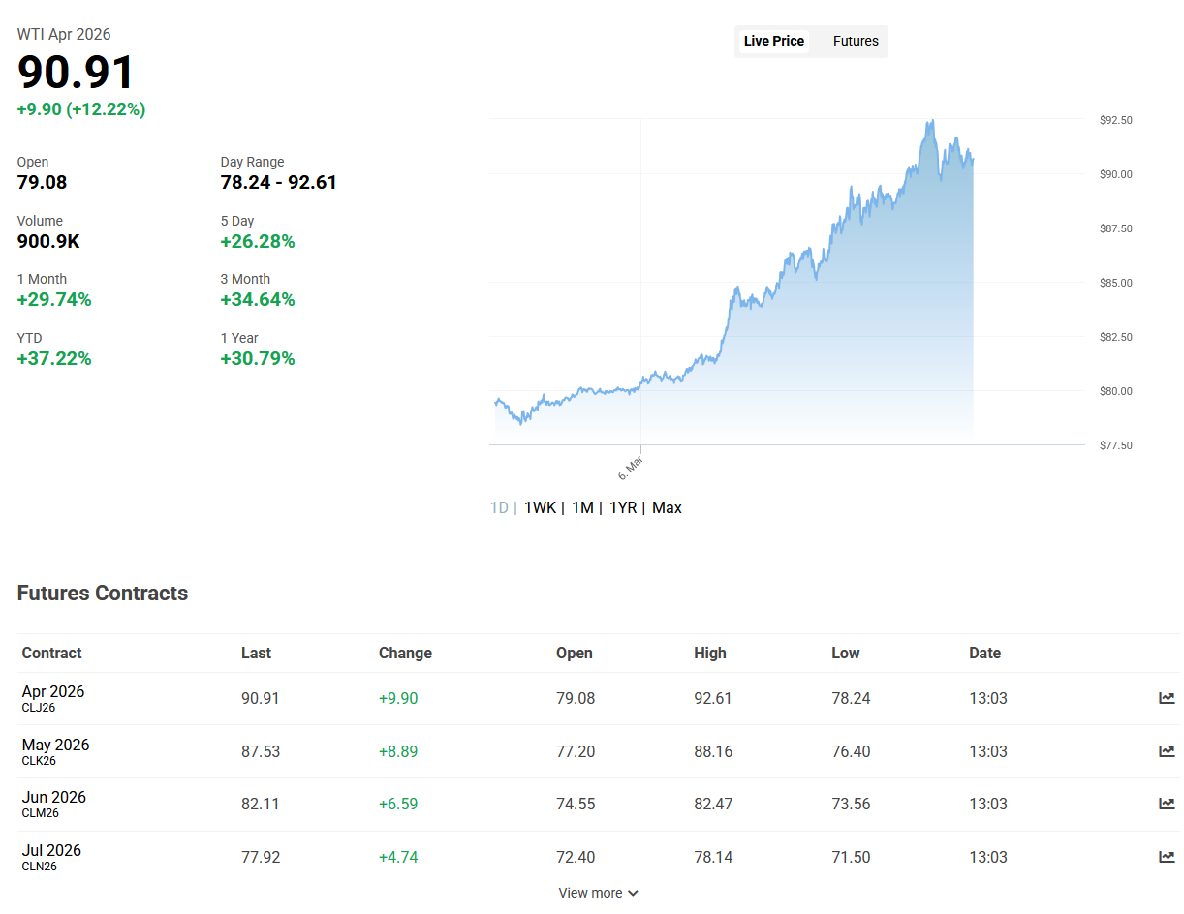The width and height of the screenshot is (1184, 914).
Task: Click the Low column header
Action: point(845,653)
